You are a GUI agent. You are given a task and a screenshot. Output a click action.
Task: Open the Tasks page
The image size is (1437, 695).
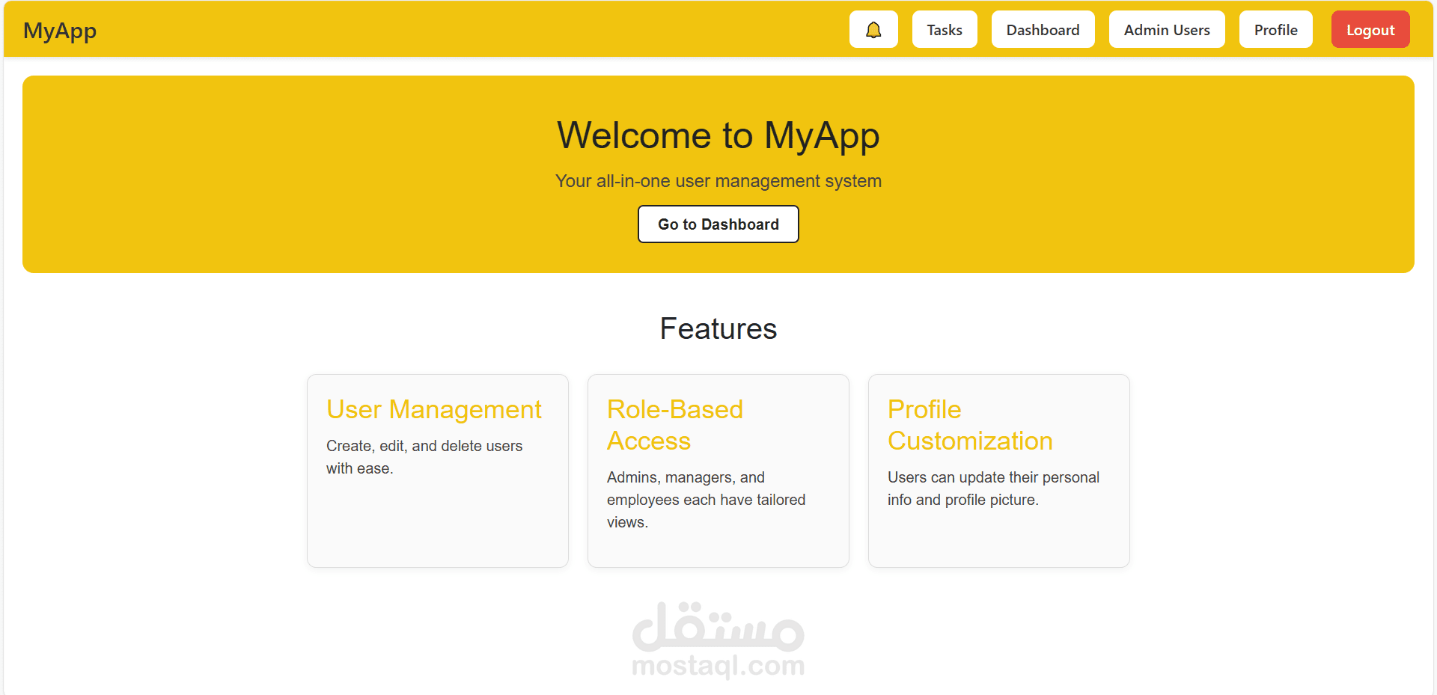[945, 30]
